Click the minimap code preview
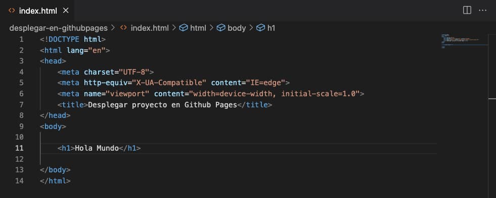Viewport: 496px width, 198px height. click(460, 40)
